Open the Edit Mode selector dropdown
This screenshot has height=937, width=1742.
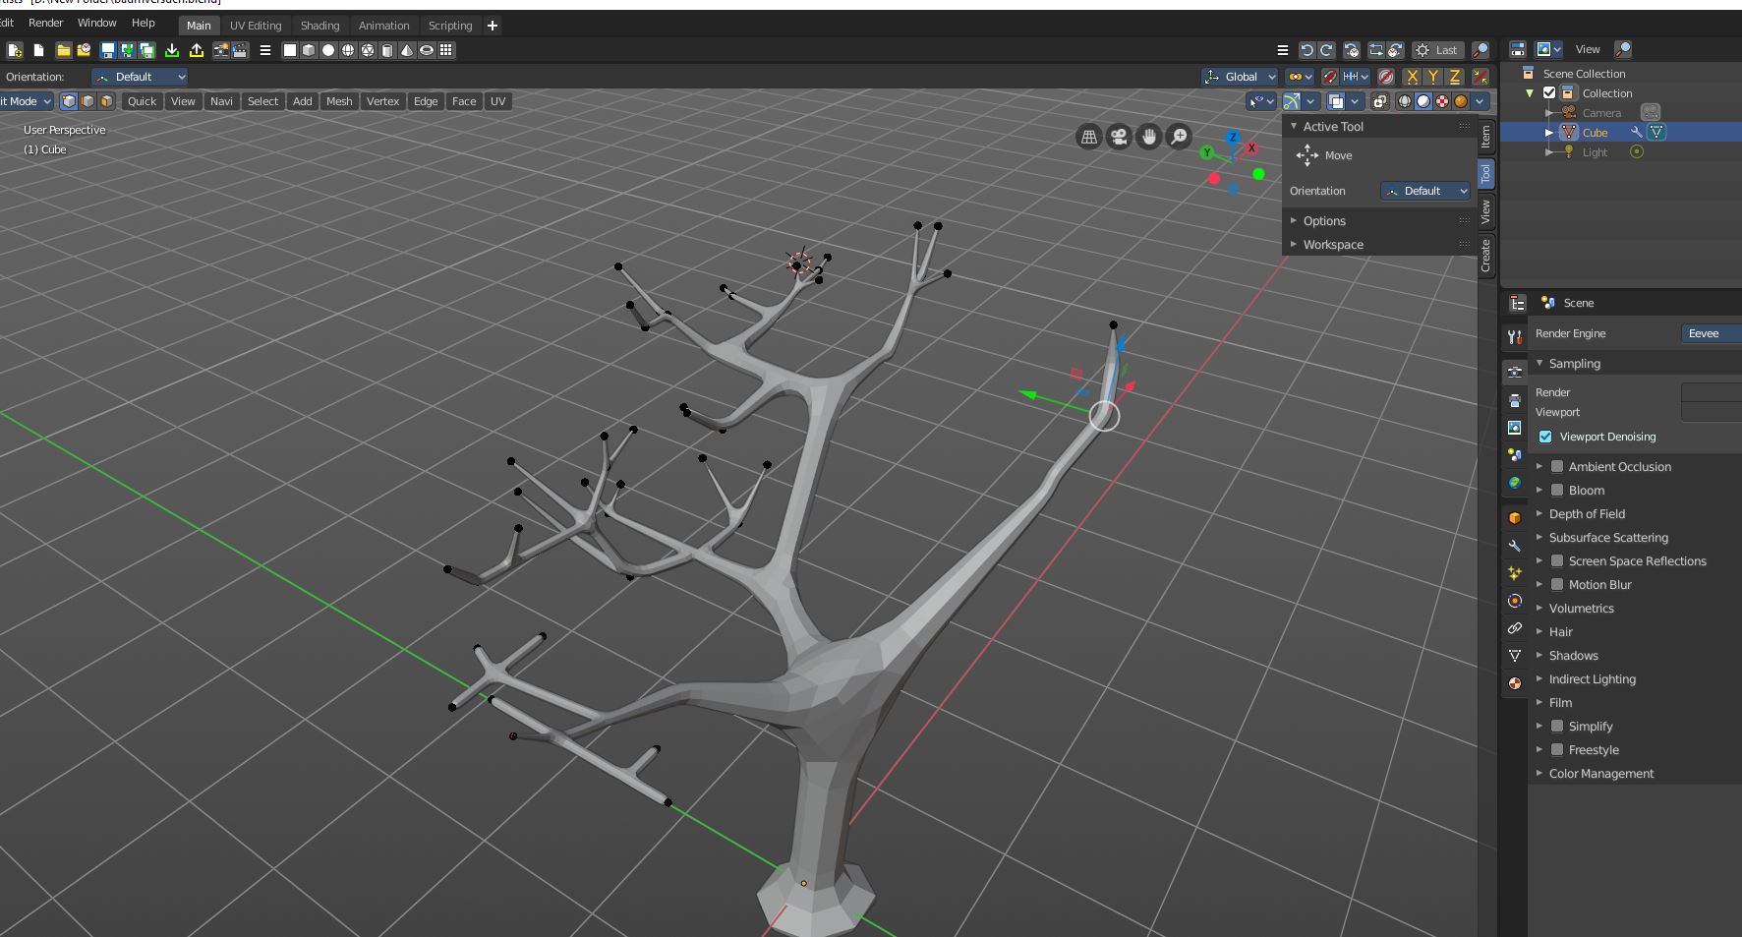[x=27, y=101]
